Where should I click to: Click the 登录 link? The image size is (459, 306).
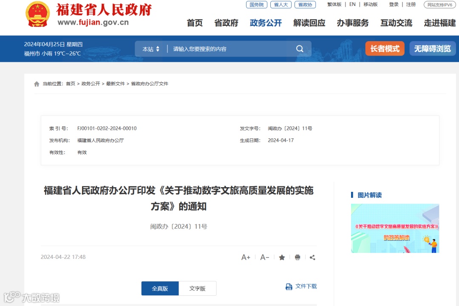coord(394,4)
